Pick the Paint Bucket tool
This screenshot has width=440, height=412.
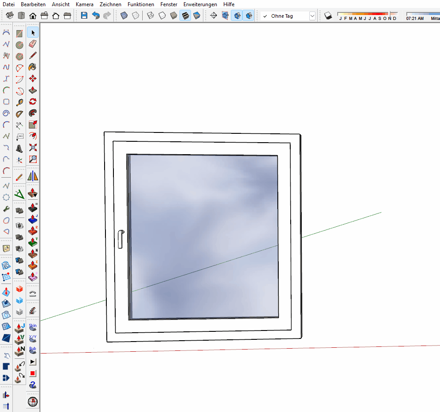click(33, 67)
